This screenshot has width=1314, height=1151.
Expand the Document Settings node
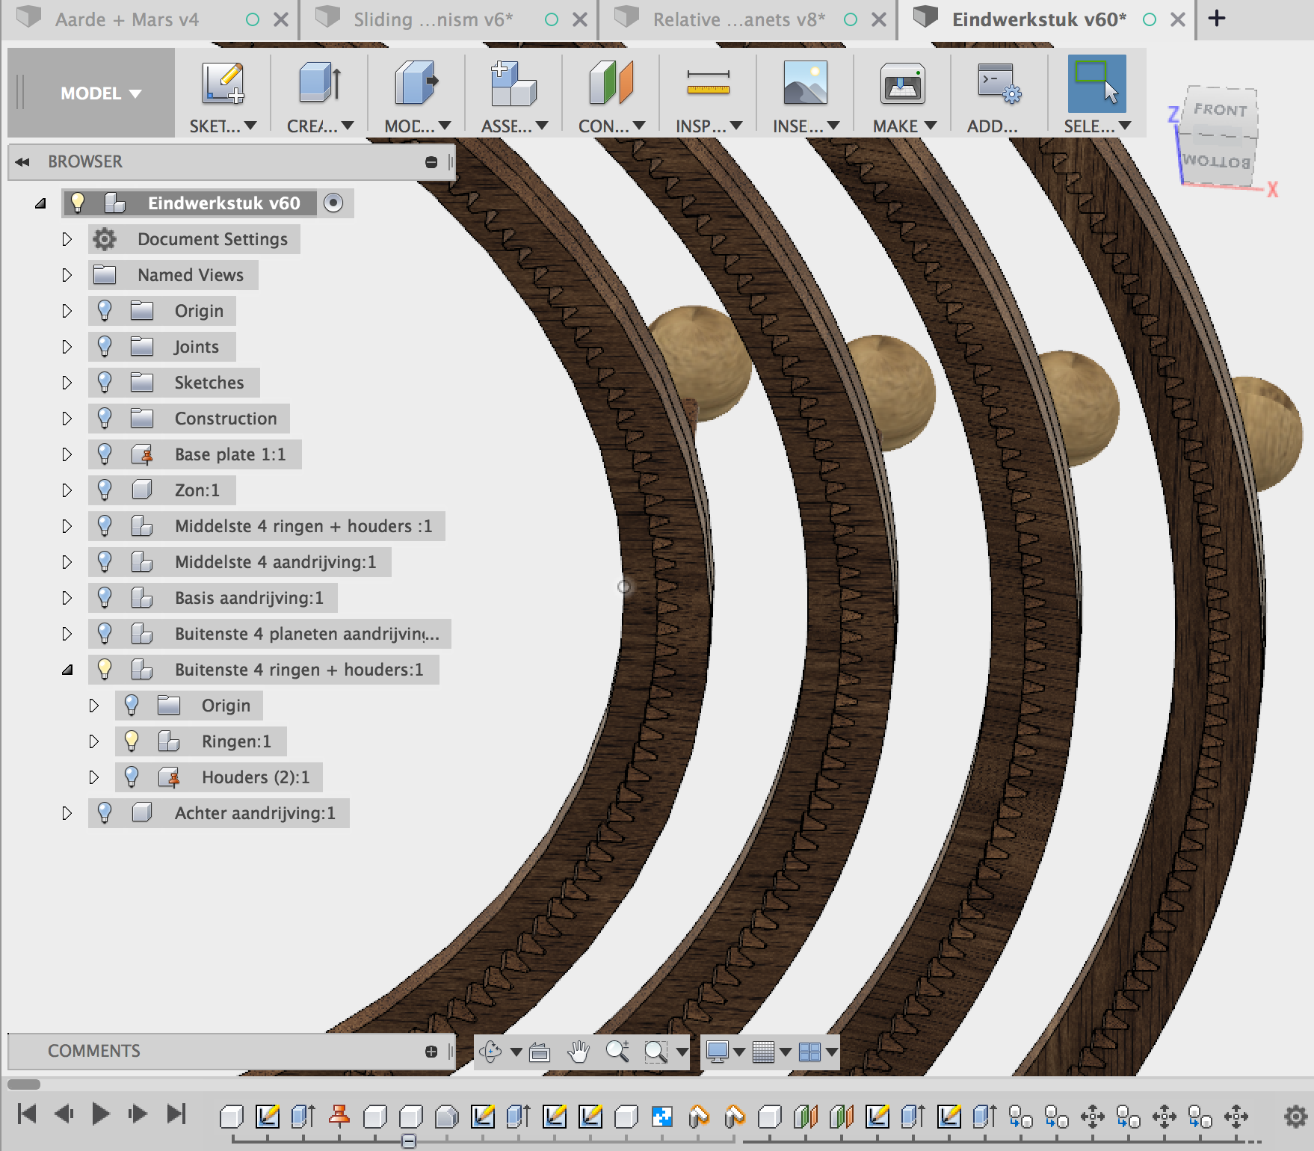tap(67, 239)
